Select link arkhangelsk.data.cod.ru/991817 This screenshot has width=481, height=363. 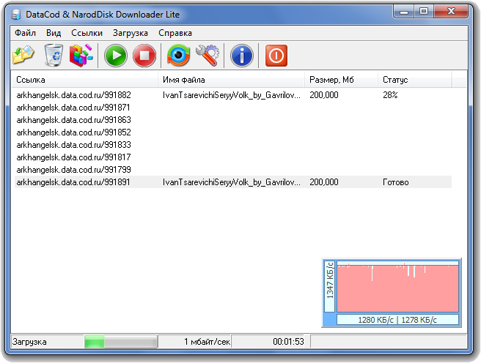[73, 157]
